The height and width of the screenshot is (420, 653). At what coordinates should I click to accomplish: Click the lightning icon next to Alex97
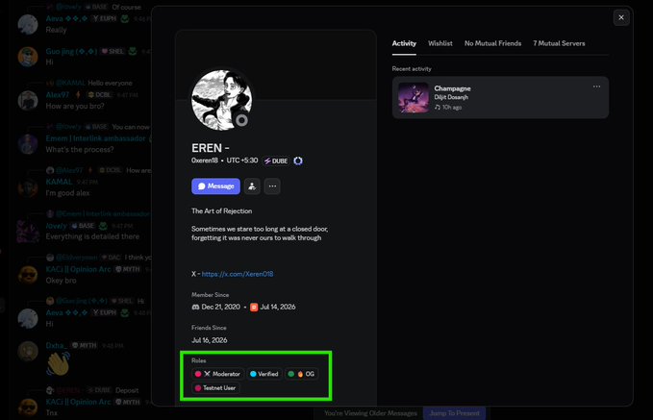78,94
